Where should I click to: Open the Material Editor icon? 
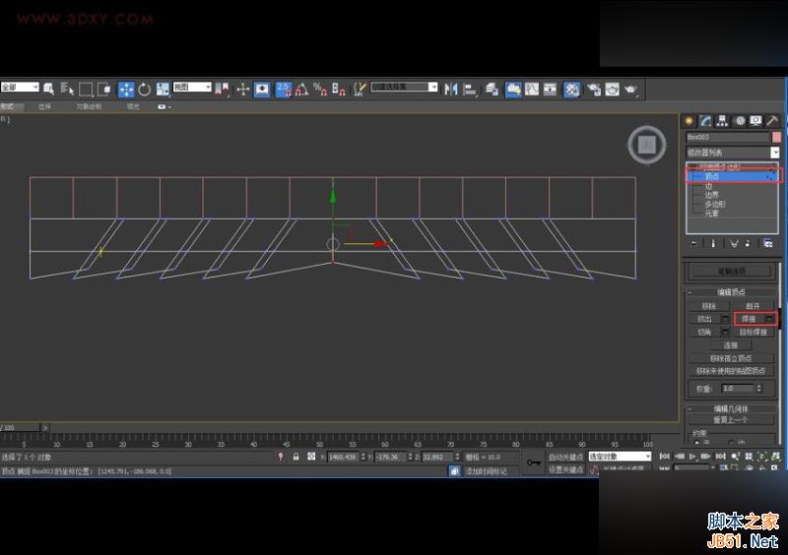pyautogui.click(x=572, y=89)
